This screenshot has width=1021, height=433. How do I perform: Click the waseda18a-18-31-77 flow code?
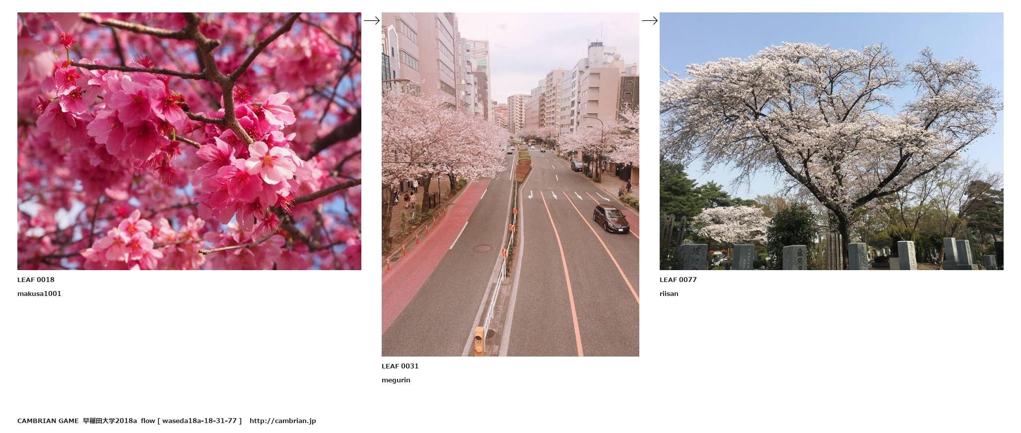click(x=200, y=421)
